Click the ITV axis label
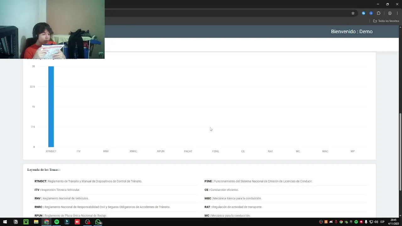The width and height of the screenshot is (402, 226). click(79, 151)
